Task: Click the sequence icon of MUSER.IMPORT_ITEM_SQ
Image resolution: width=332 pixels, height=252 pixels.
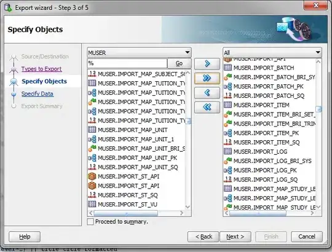Action: [228, 142]
